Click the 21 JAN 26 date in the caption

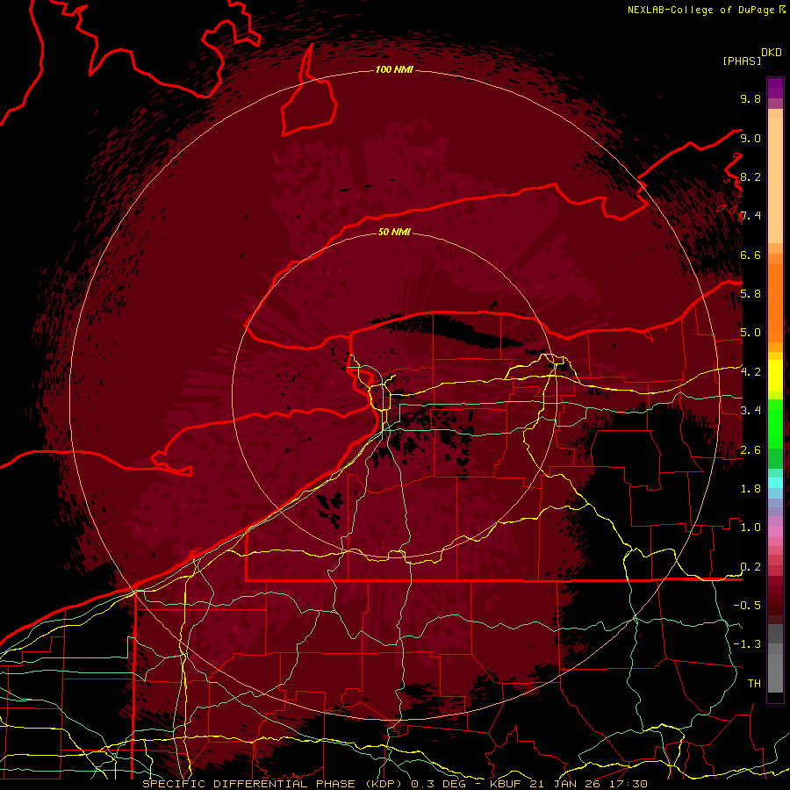[x=566, y=784]
